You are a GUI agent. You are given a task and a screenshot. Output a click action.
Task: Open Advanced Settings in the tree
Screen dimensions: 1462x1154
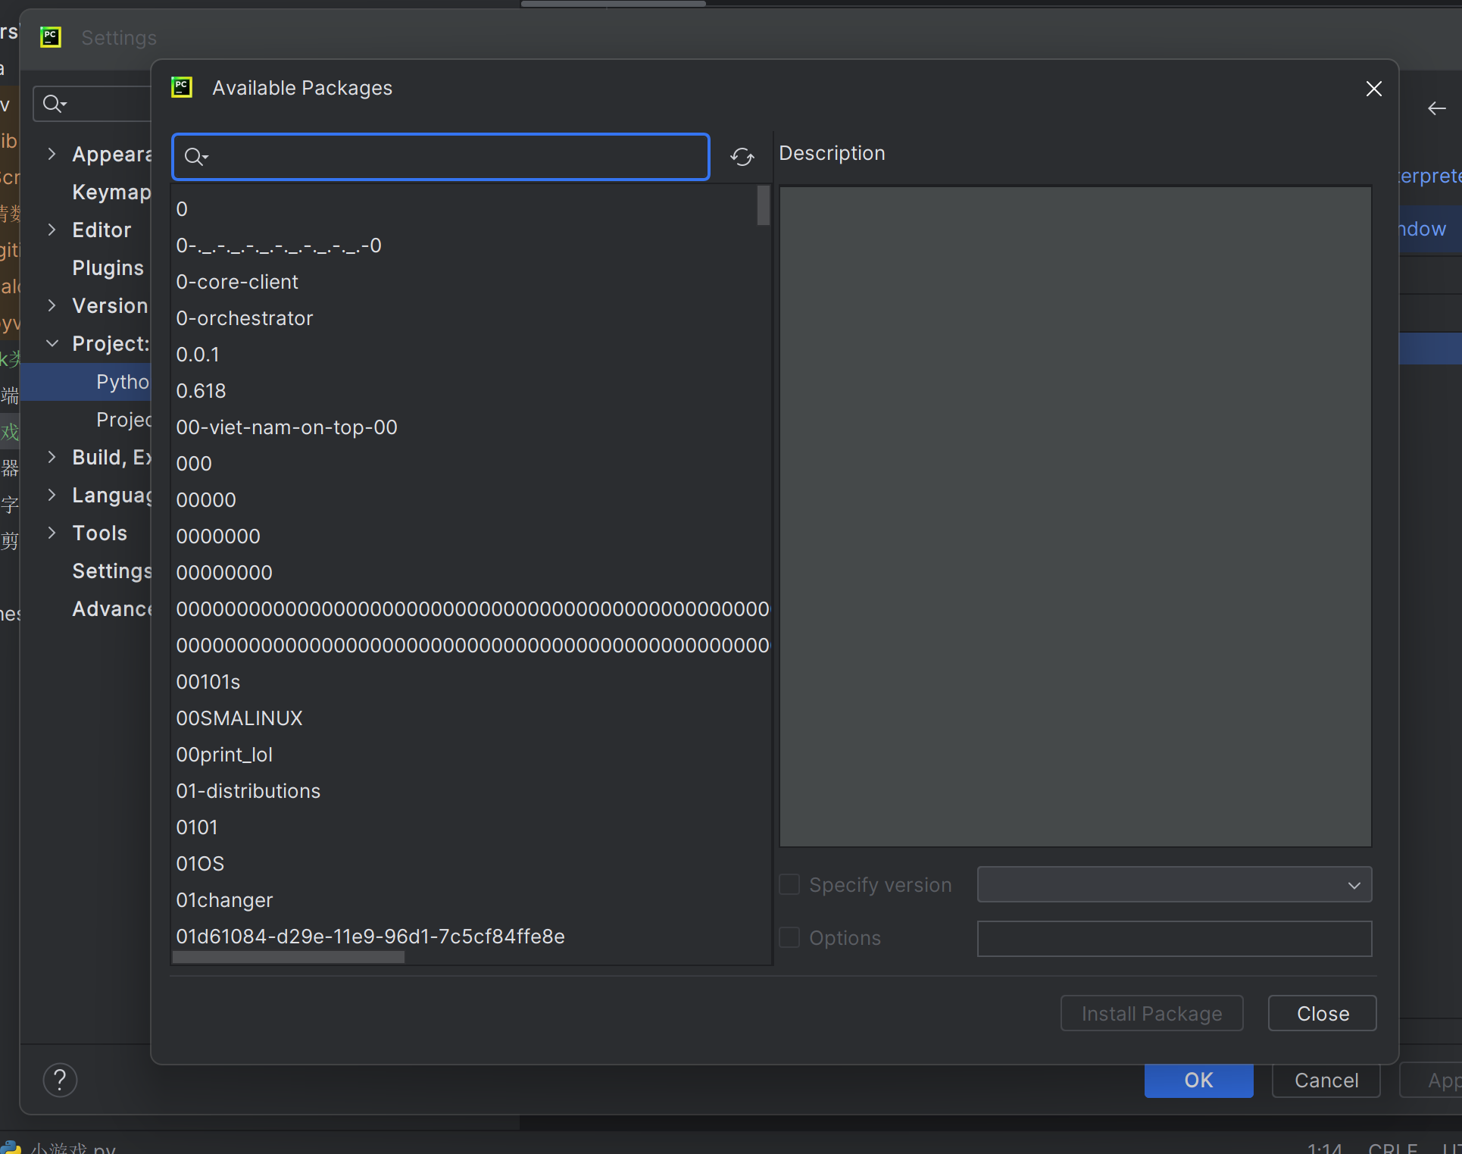click(x=111, y=608)
